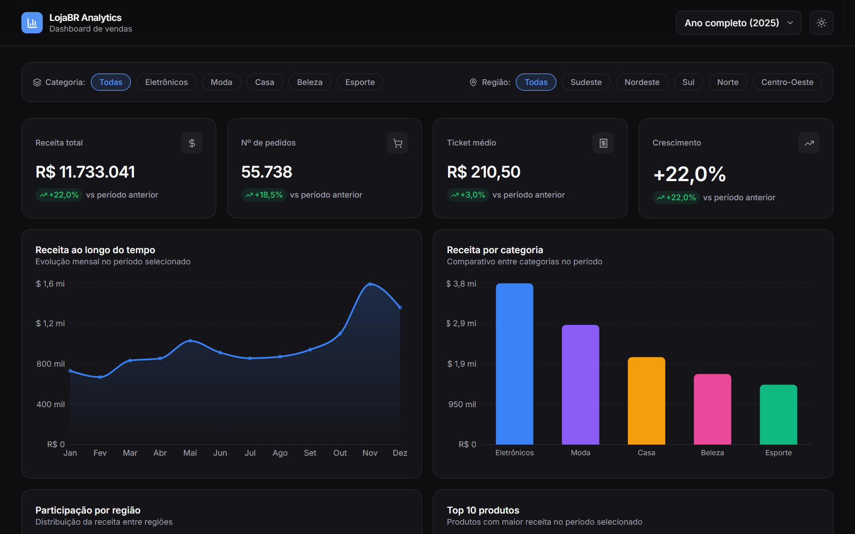The image size is (855, 534).
Task: Click the blue Eletrônicos bar in chart
Action: click(514, 364)
